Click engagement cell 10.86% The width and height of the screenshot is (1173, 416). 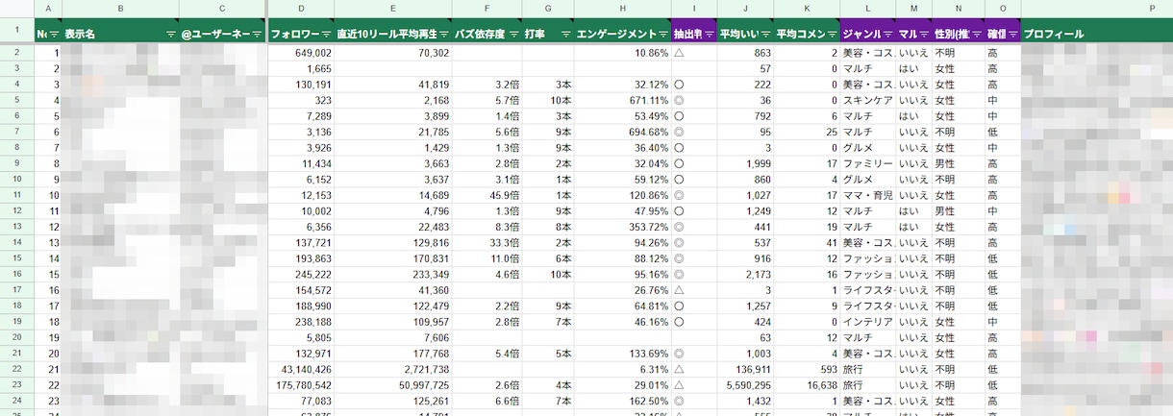click(x=623, y=53)
